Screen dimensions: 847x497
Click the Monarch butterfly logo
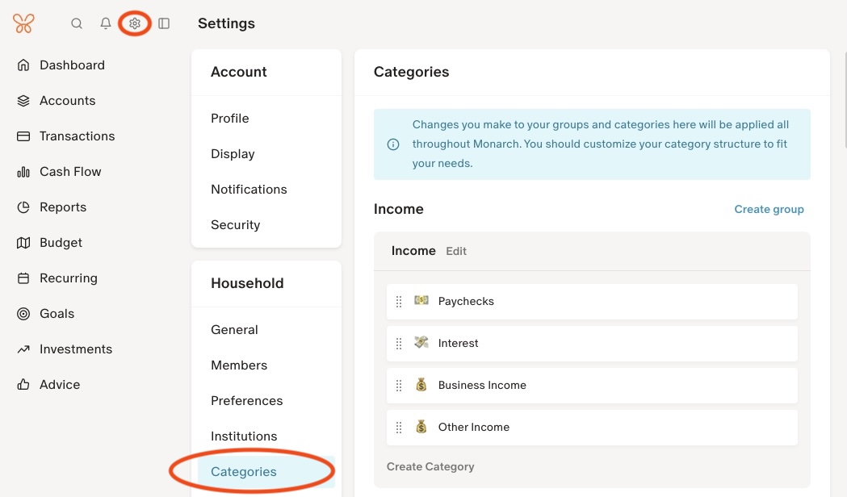point(23,23)
